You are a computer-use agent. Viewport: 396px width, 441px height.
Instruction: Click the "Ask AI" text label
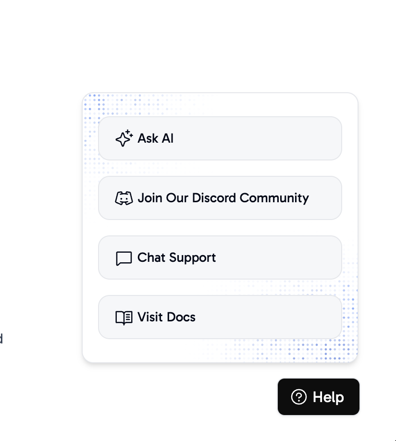click(x=156, y=138)
